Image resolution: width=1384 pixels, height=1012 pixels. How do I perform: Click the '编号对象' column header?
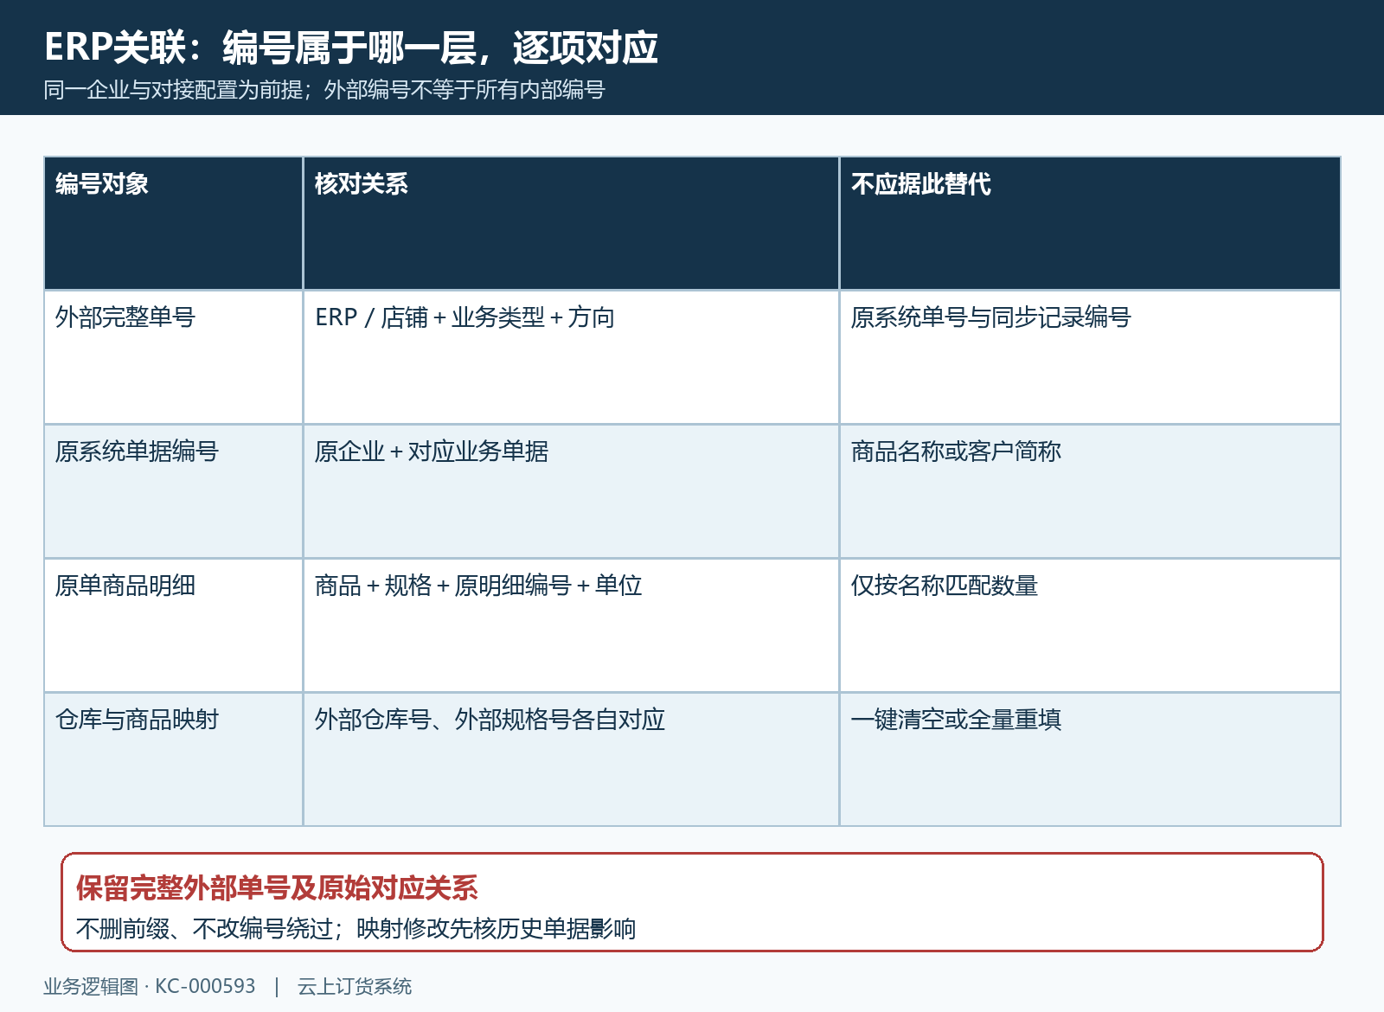(174, 223)
